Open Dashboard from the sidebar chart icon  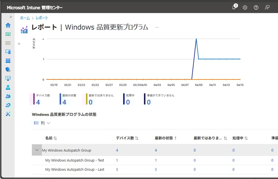pyautogui.click(x=8, y=34)
